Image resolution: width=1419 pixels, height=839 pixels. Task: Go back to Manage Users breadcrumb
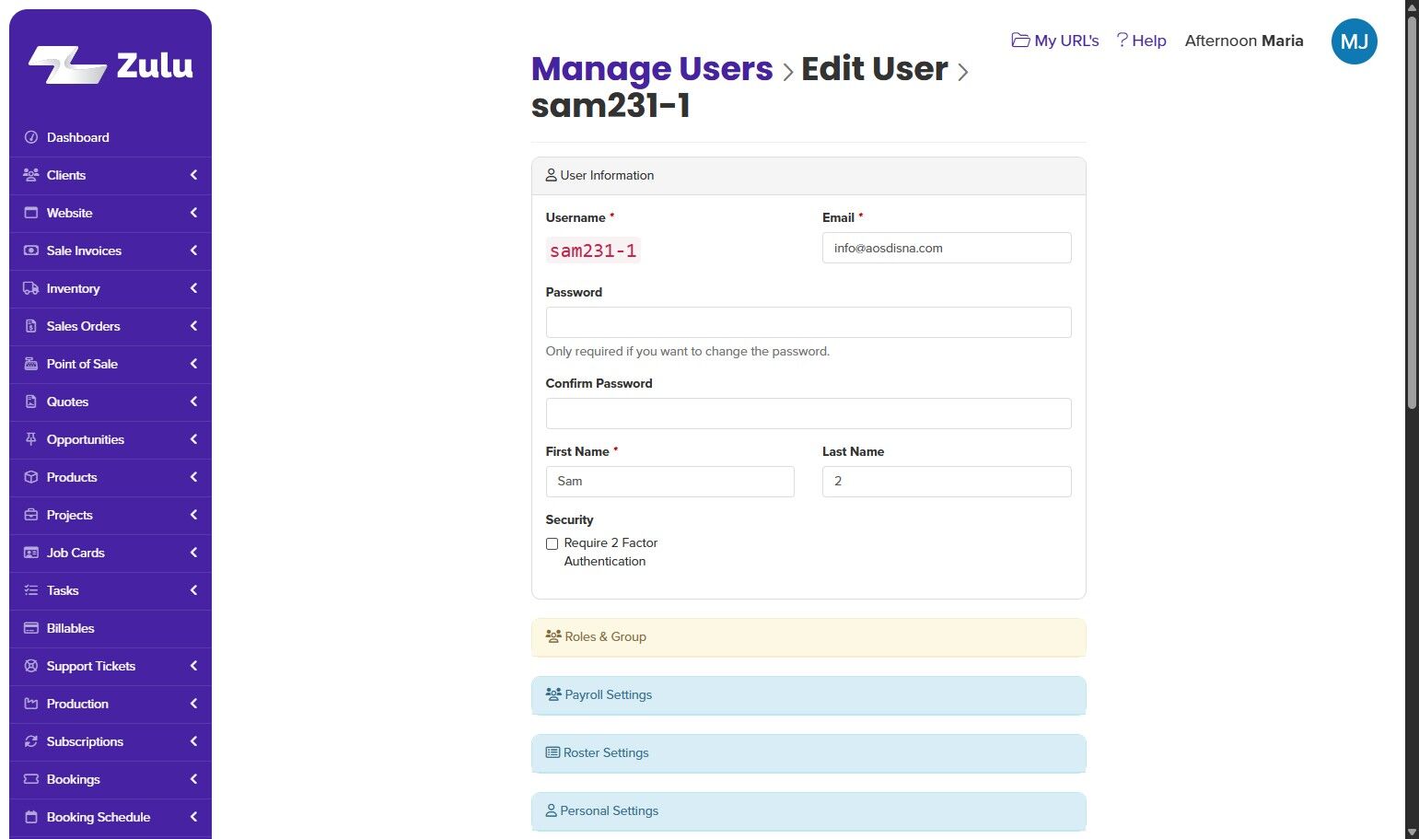(x=651, y=69)
